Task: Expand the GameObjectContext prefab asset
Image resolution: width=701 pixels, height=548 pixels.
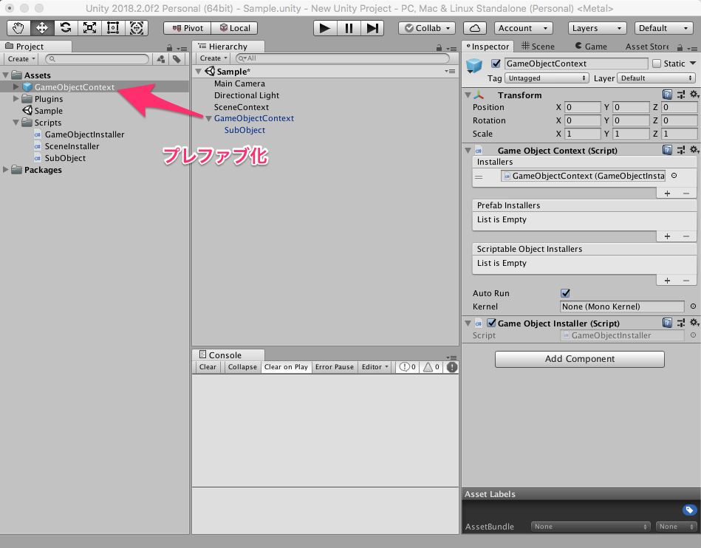Action: tap(16, 86)
